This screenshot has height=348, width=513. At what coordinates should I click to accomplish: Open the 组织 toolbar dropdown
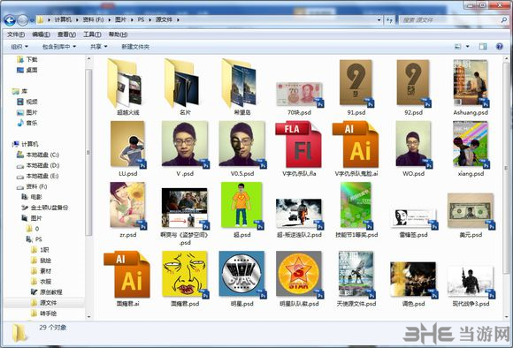tap(19, 47)
